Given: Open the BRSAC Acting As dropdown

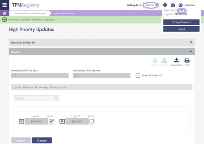Looking at the screenshot, I should 151,5.
